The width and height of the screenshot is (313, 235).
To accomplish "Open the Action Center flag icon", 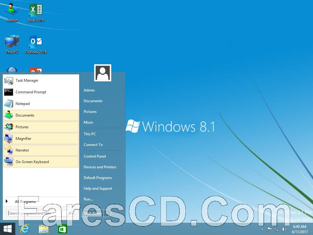I will pos(269,229).
